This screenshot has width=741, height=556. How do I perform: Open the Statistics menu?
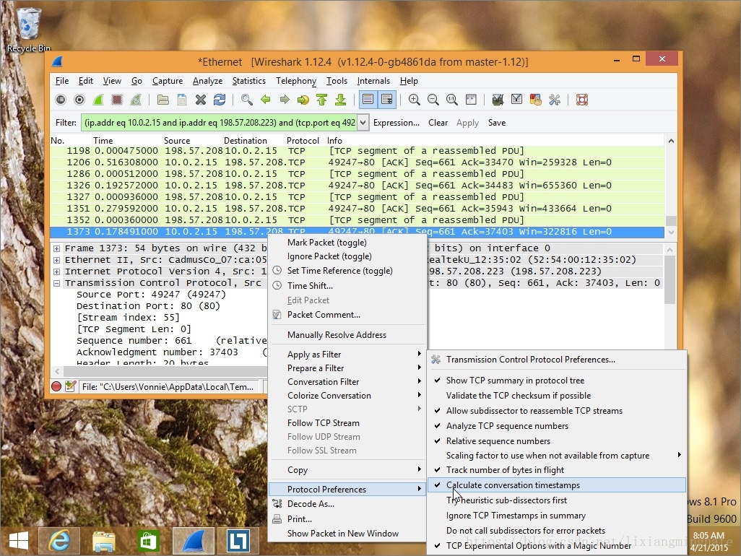[249, 81]
